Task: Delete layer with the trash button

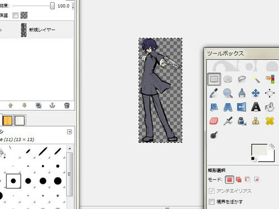Action: [x=66, y=105]
